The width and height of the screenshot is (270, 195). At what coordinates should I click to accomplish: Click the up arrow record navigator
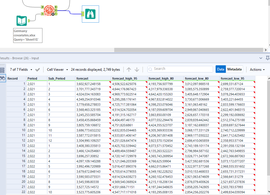(129, 69)
